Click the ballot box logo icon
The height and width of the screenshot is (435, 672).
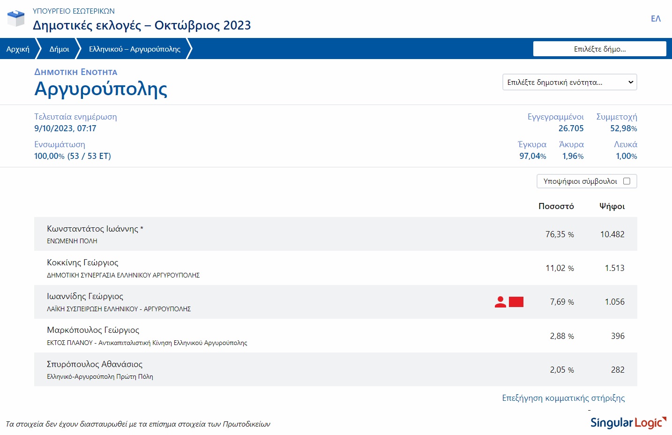[x=16, y=18]
